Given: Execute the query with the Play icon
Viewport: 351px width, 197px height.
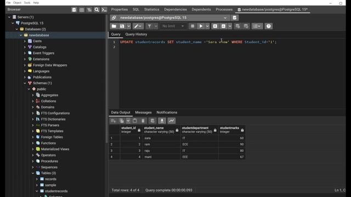Looking at the screenshot, I should click(x=201, y=26).
